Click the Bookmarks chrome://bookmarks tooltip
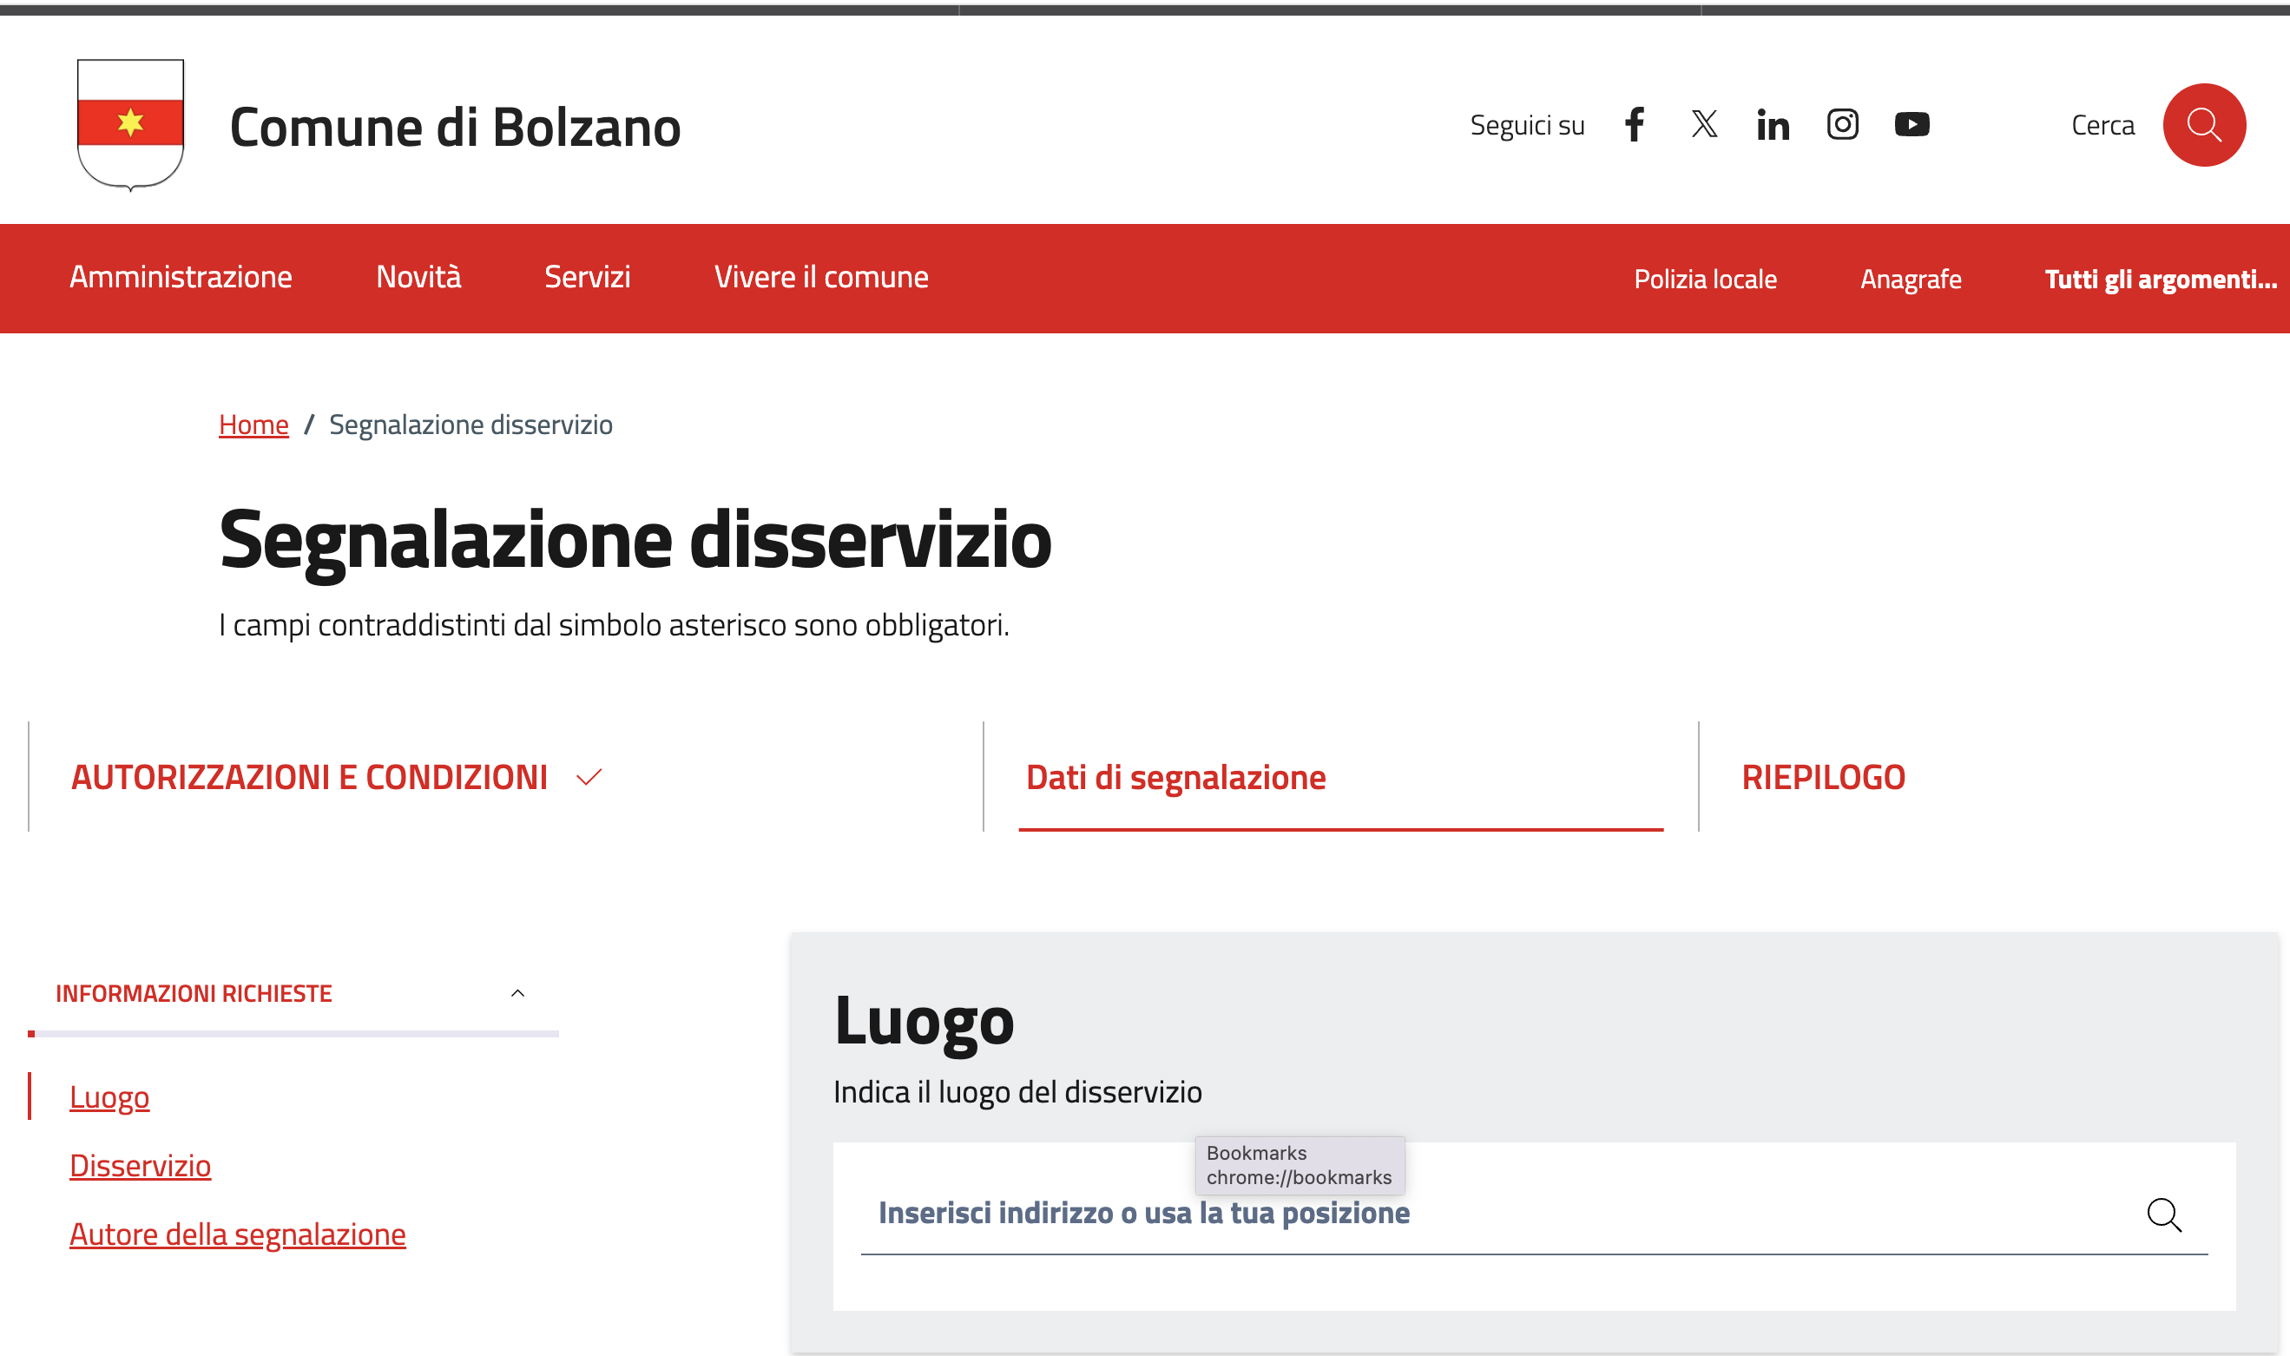Viewport: 2290px width, 1356px height. click(x=1300, y=1165)
